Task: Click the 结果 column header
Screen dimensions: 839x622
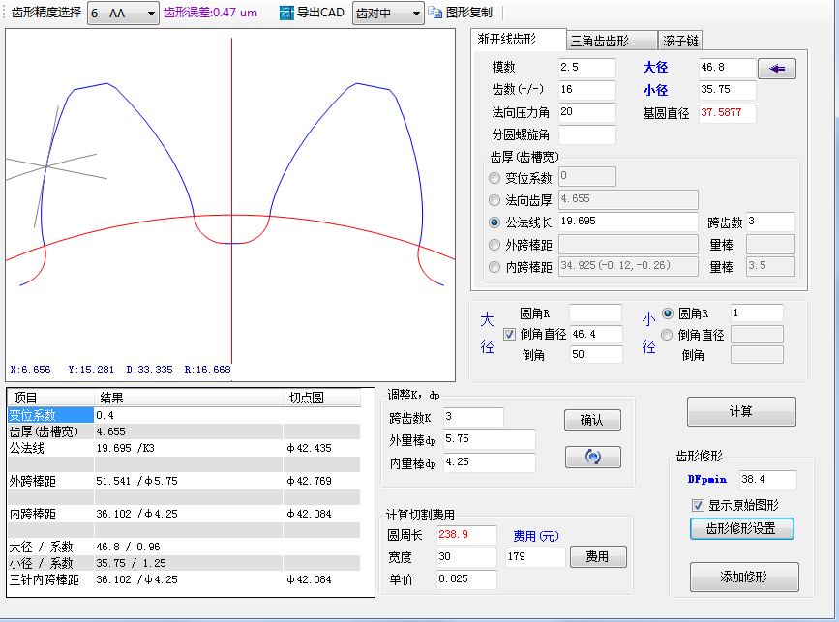Action: pyautogui.click(x=189, y=398)
